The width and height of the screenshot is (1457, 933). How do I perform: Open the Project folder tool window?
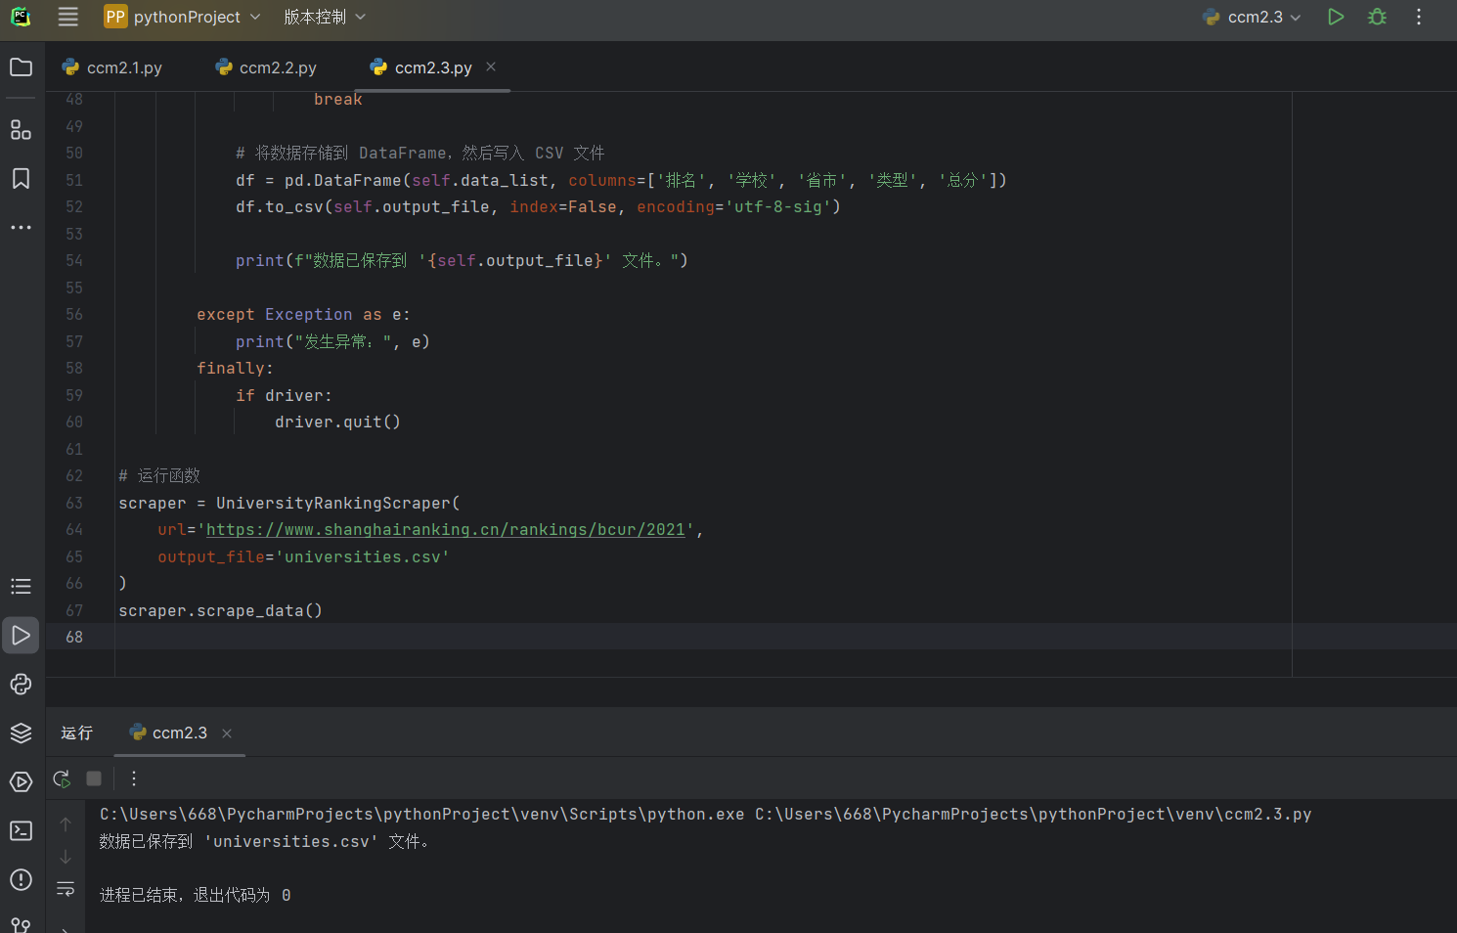coord(21,67)
